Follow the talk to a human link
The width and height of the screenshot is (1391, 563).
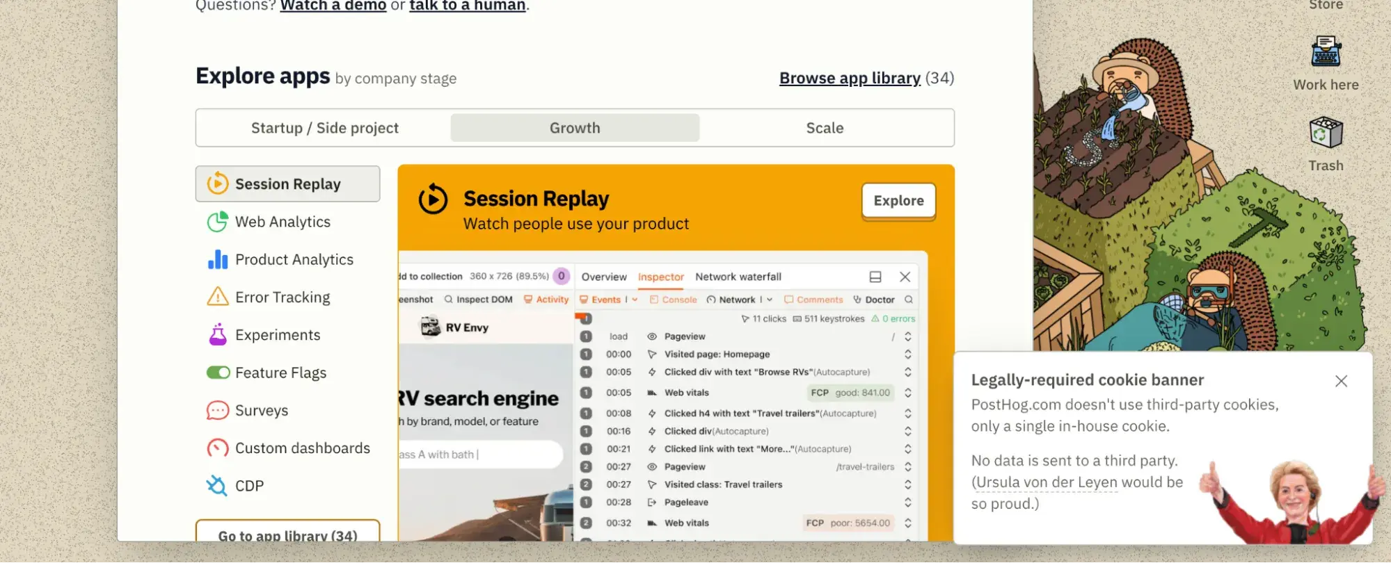tap(468, 6)
